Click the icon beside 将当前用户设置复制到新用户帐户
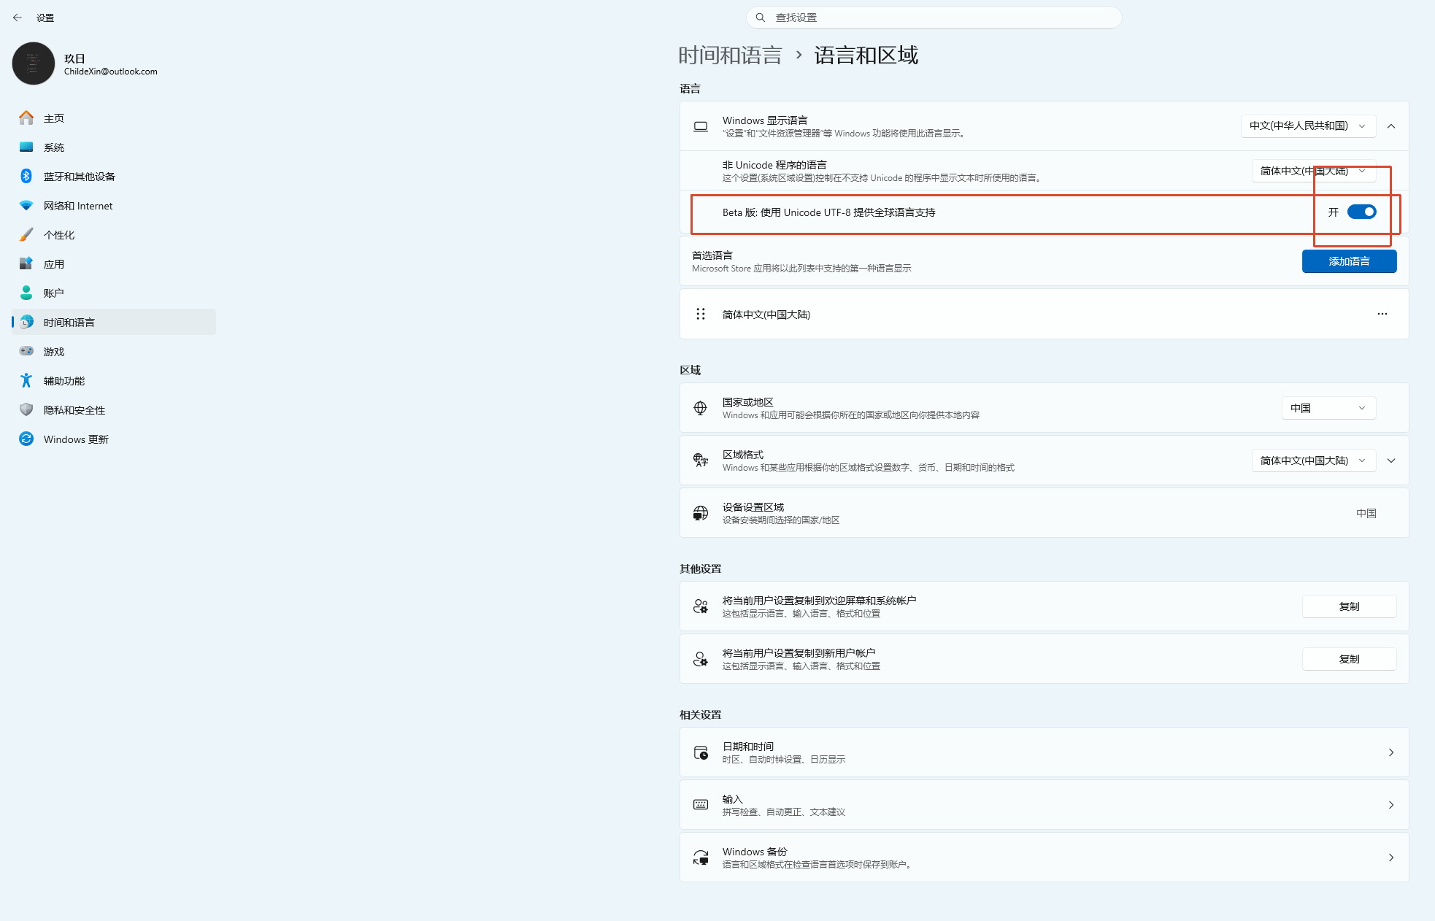1435x921 pixels. pyautogui.click(x=701, y=659)
